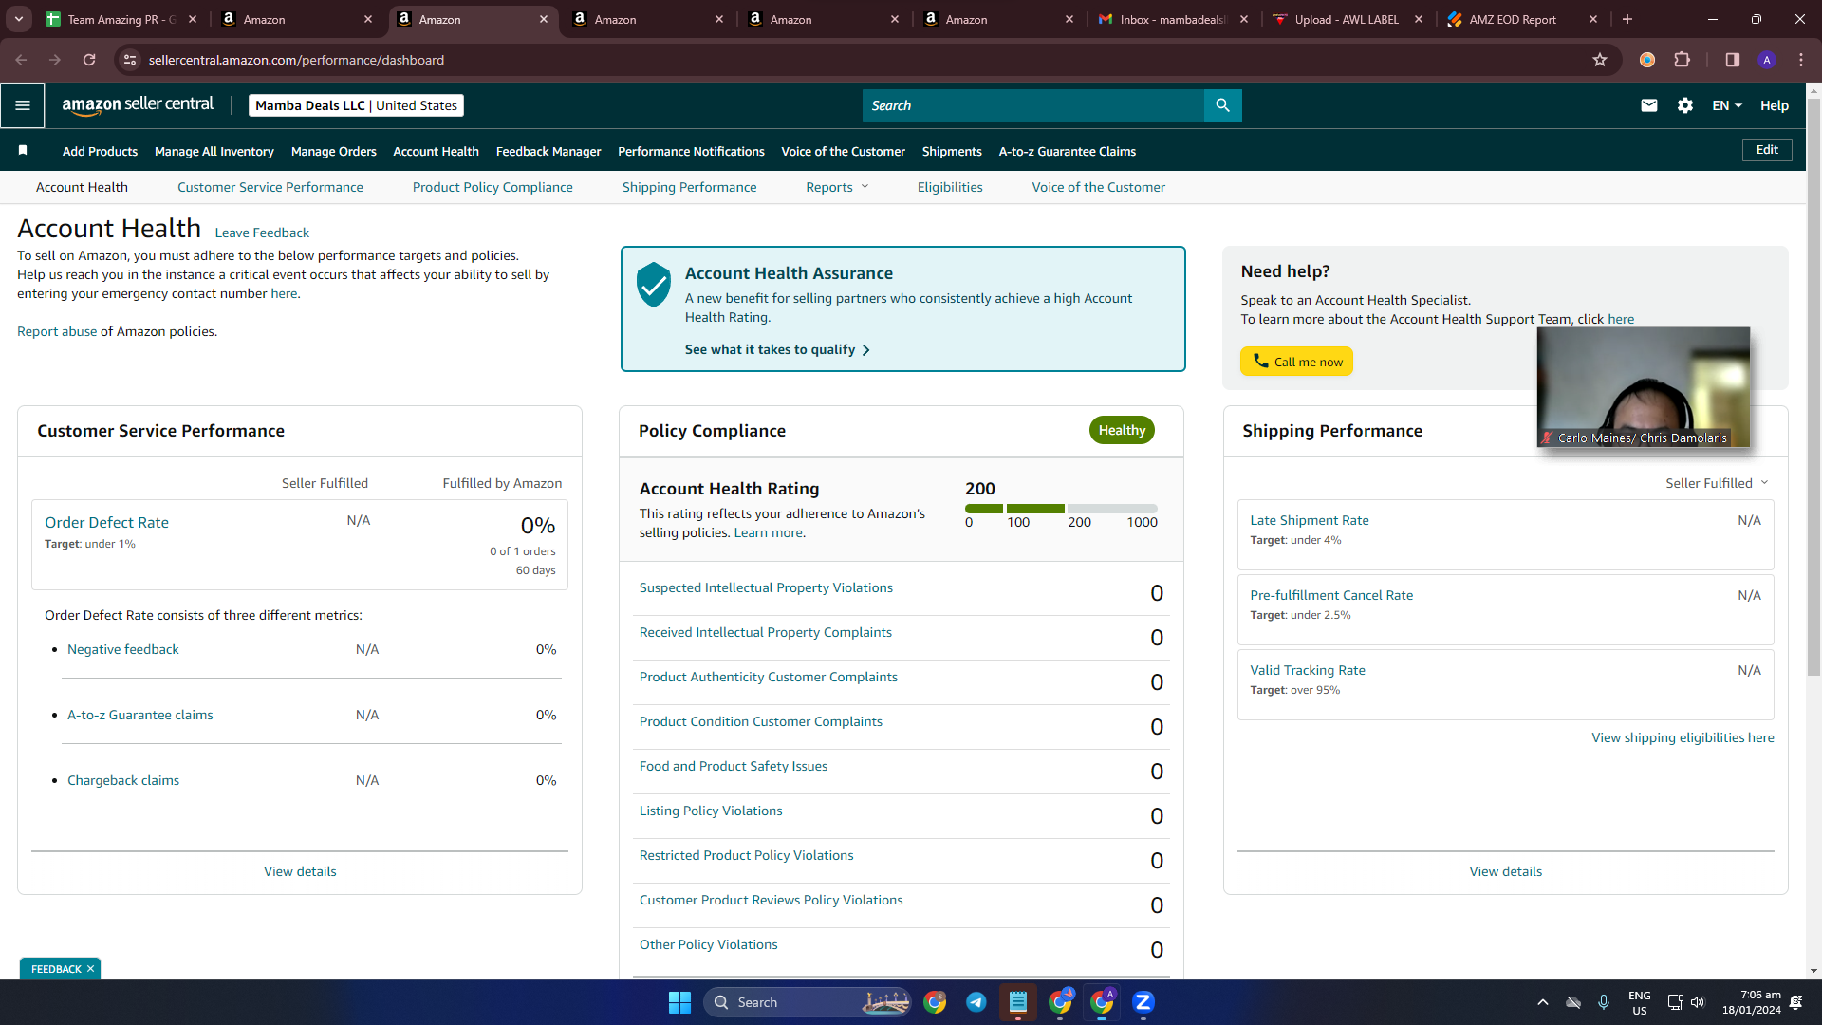Open the Late Shipment Rate link
The width and height of the screenshot is (1822, 1025).
click(1310, 520)
